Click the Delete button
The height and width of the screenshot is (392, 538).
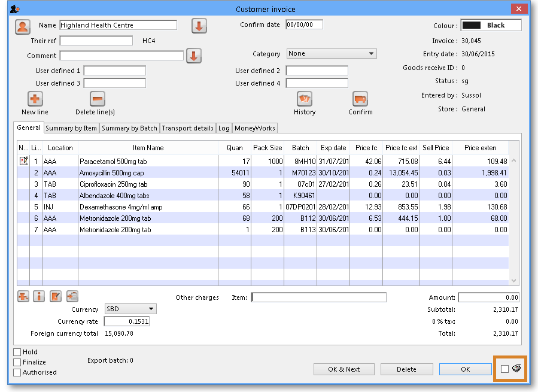point(406,369)
